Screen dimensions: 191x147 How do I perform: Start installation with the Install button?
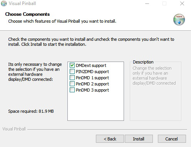[x=139, y=139]
